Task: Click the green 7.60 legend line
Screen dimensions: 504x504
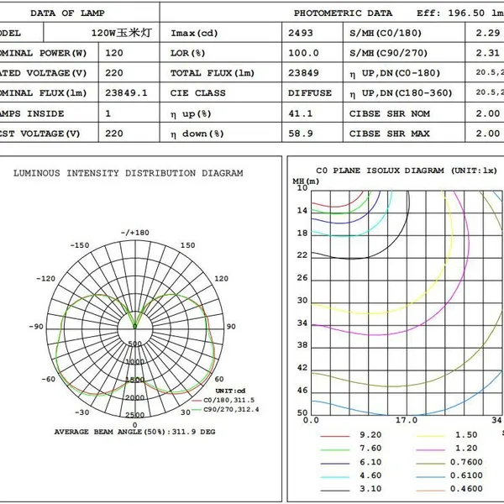Action: click(x=334, y=449)
